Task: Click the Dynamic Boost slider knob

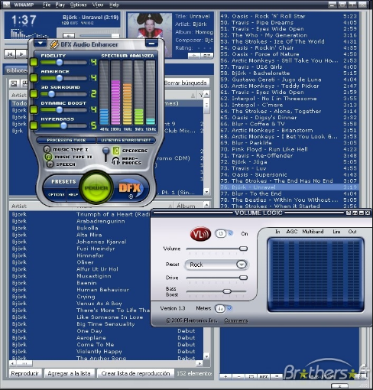Action: pyautogui.click(x=60, y=109)
